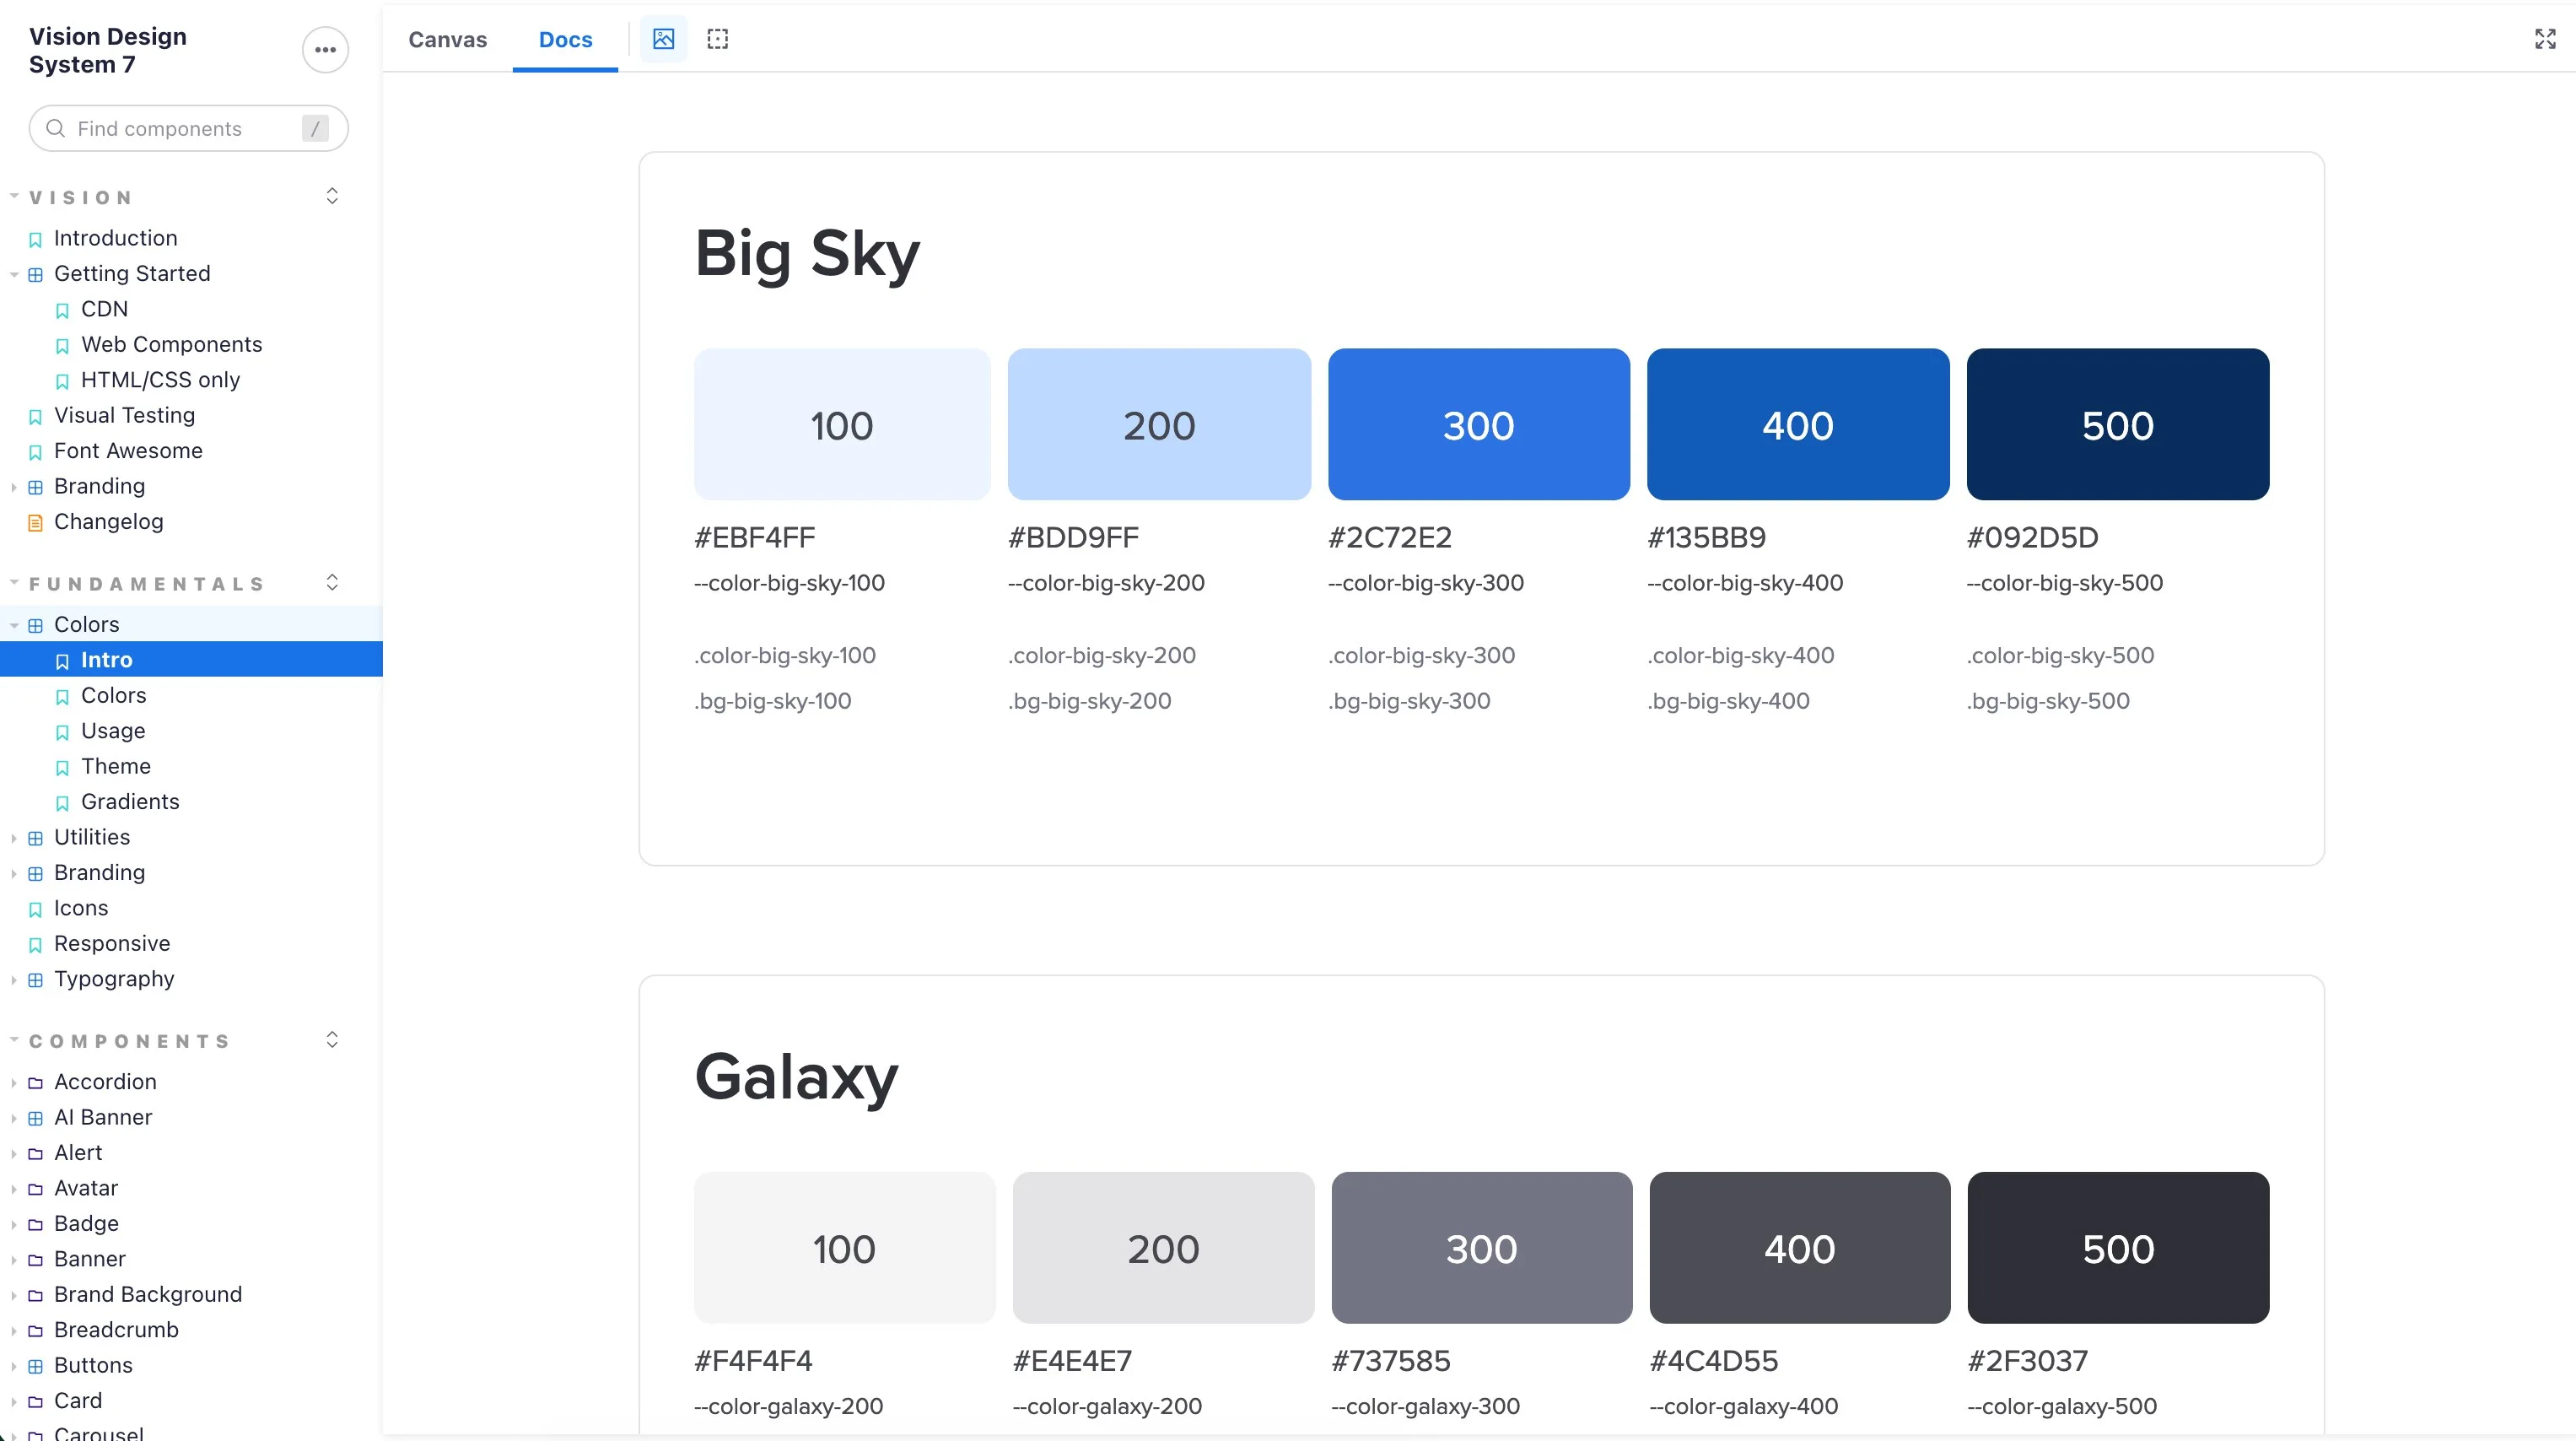This screenshot has width=2576, height=1441.
Task: Click the #4C4D55 hex value text
Action: point(1714,1360)
